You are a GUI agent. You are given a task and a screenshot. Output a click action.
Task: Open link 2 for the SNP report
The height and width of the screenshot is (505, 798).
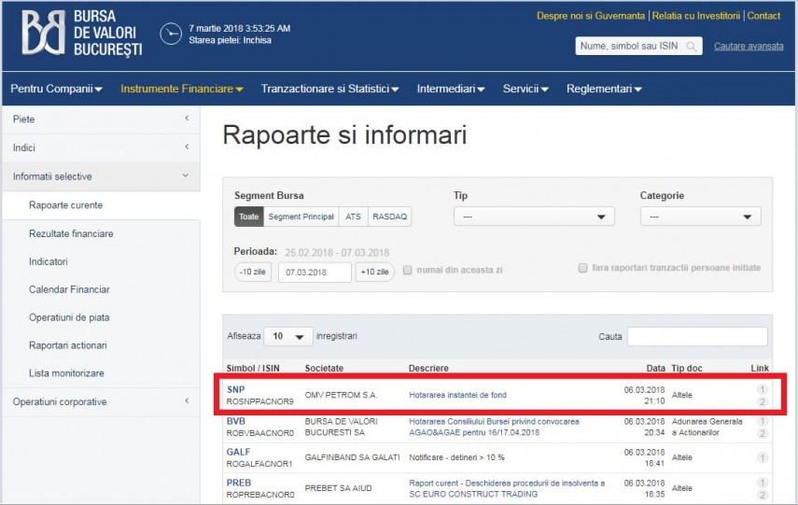click(762, 402)
